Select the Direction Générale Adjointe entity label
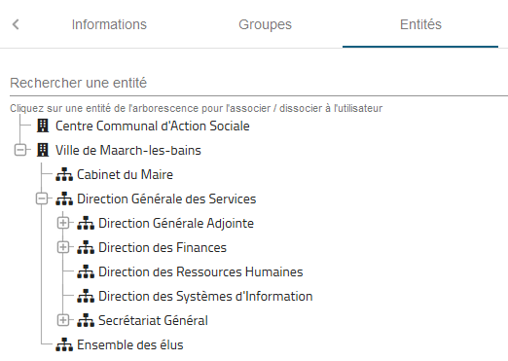 point(176,223)
